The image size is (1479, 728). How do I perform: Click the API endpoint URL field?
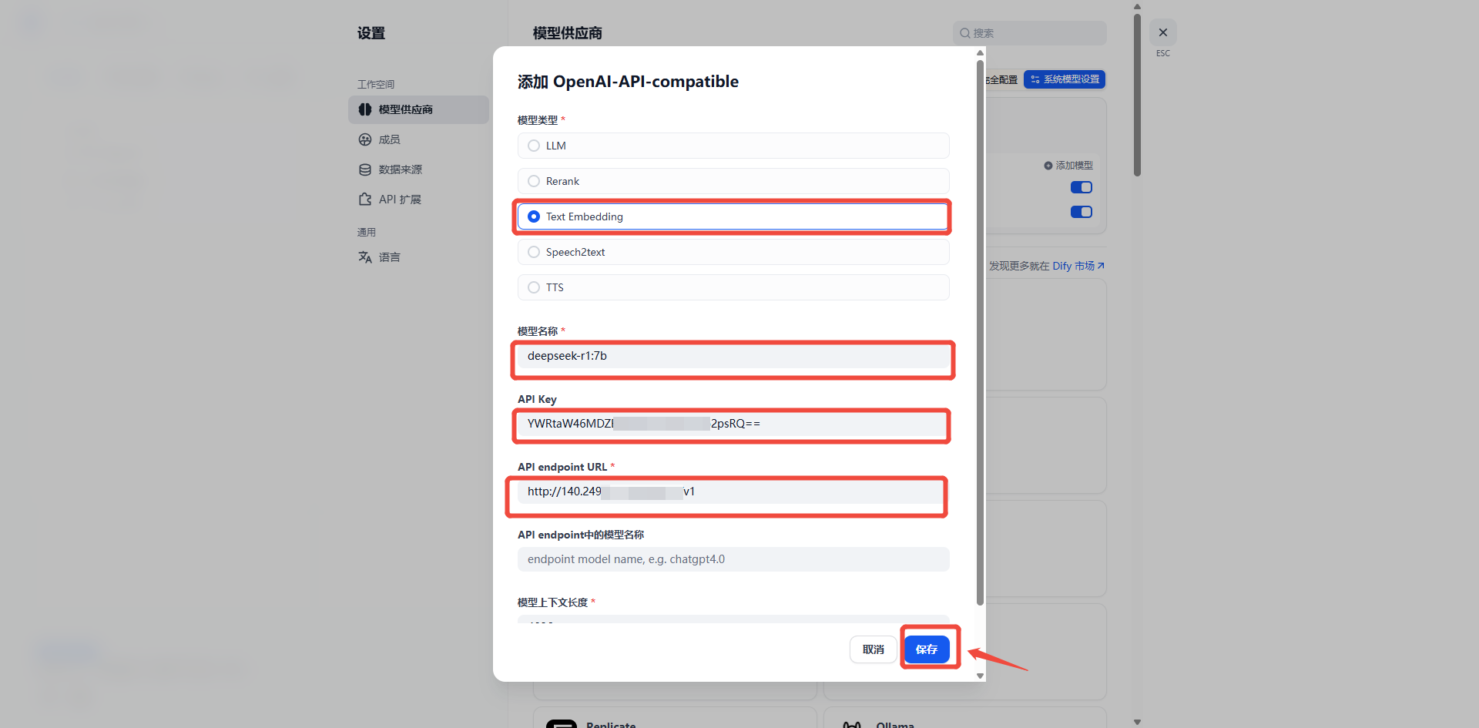733,491
